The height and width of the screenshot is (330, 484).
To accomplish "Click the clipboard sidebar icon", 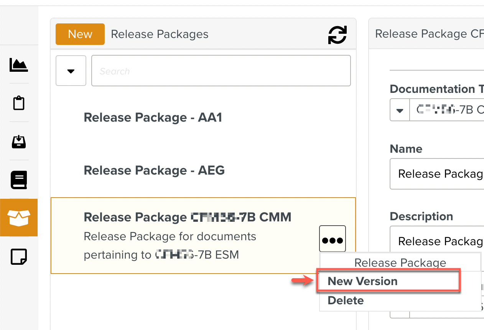I will [x=19, y=103].
